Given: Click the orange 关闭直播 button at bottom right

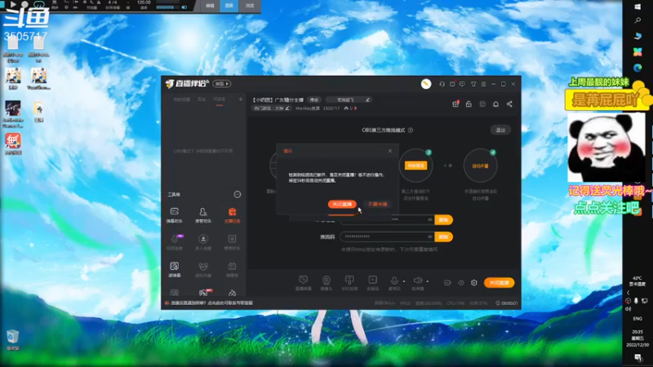Looking at the screenshot, I should [x=499, y=283].
